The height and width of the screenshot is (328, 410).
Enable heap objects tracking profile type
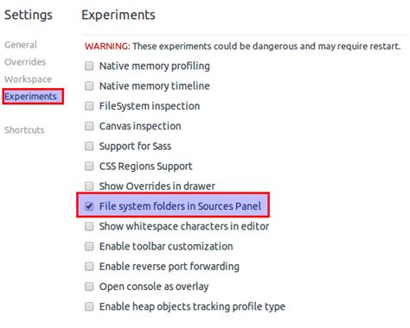89,306
